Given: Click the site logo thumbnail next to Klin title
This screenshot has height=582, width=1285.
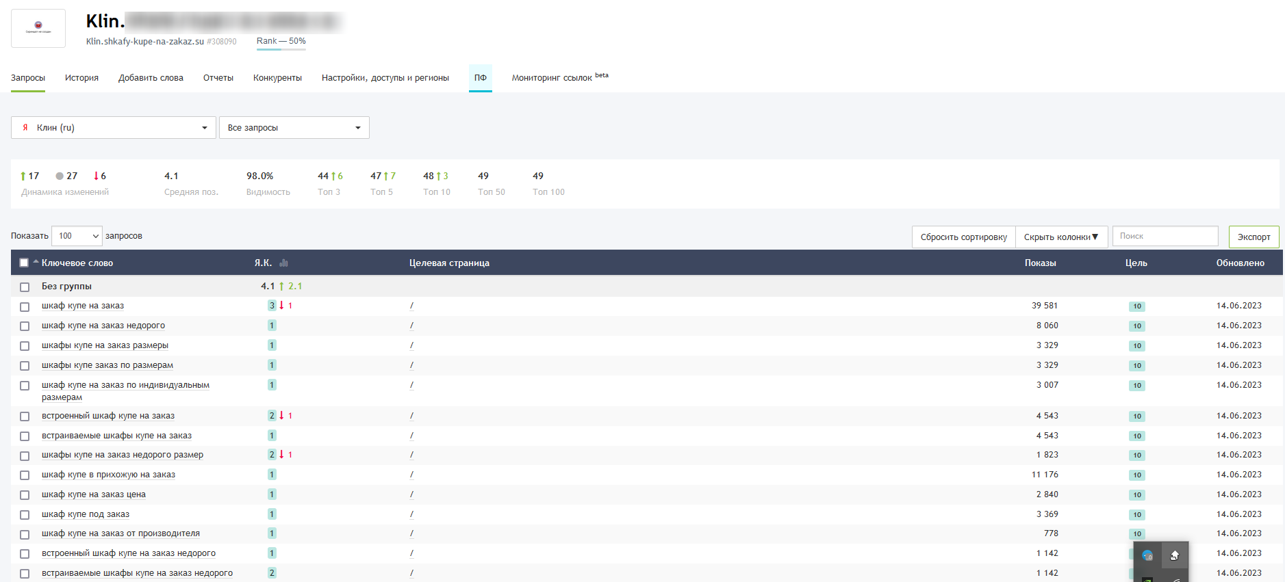Looking at the screenshot, I should 38,28.
